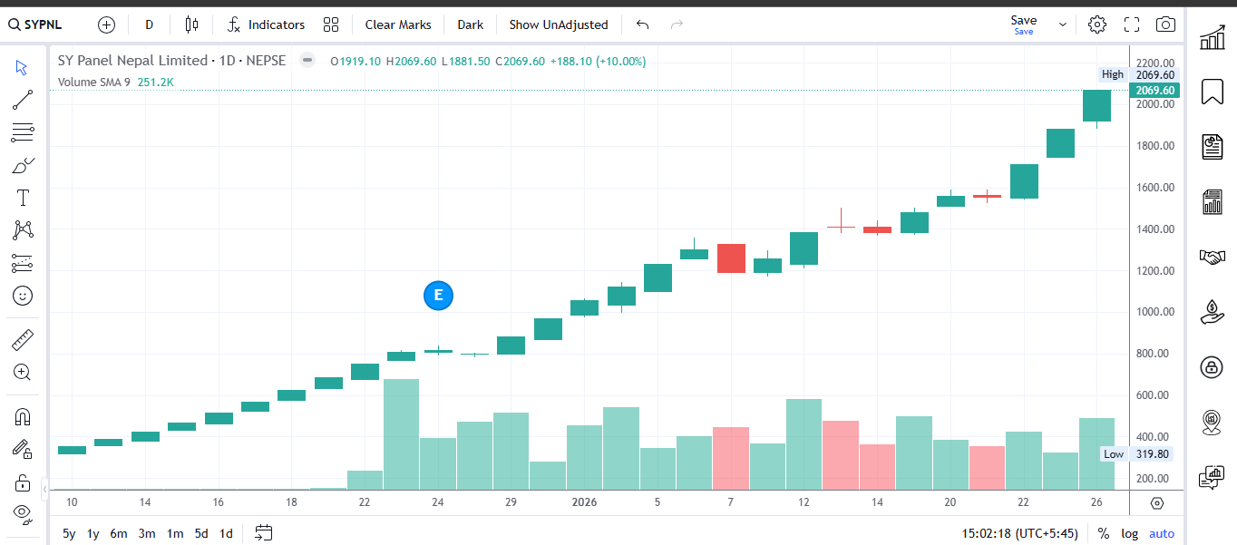Open the ruler measure tool
1237x545 pixels.
click(x=23, y=340)
